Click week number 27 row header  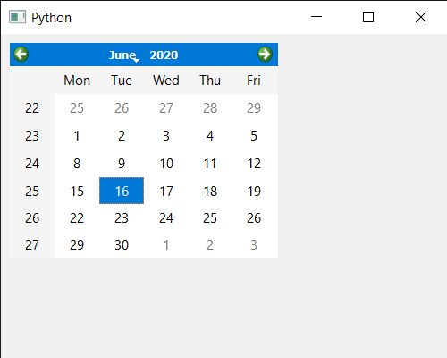click(32, 245)
